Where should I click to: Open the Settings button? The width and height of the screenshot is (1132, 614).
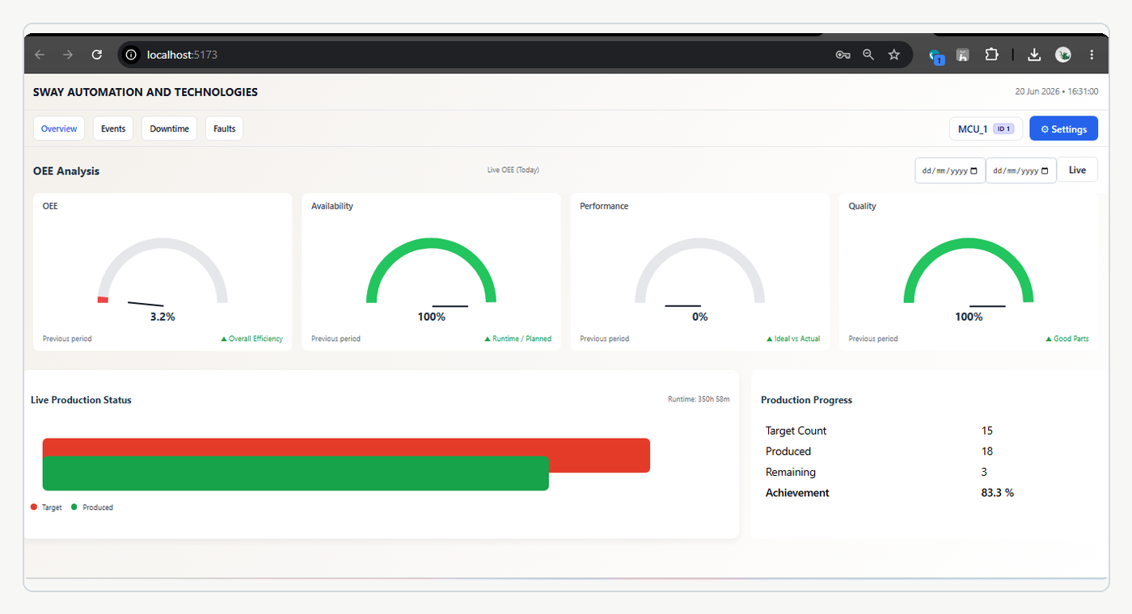(1063, 129)
